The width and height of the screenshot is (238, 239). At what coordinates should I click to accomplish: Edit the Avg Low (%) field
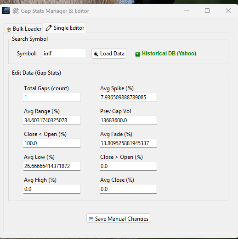coord(52,166)
